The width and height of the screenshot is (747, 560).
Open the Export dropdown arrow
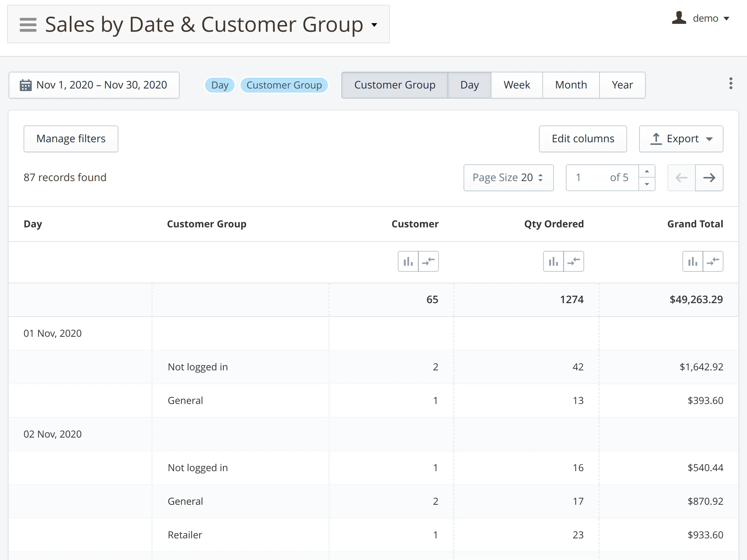point(709,139)
